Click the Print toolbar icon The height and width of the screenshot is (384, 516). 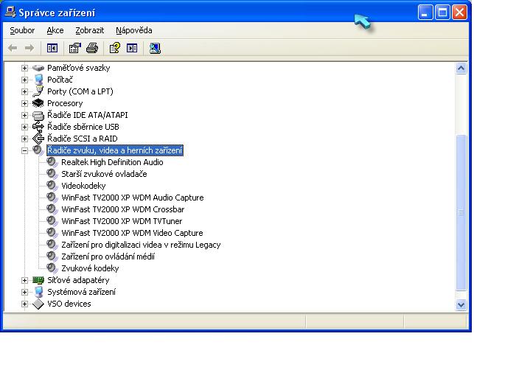pos(92,49)
